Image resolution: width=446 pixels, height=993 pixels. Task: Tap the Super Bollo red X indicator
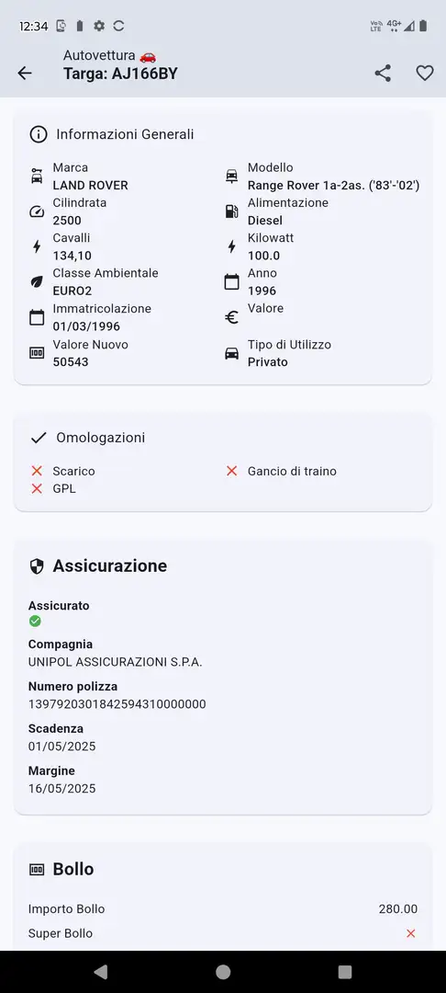coord(410,933)
